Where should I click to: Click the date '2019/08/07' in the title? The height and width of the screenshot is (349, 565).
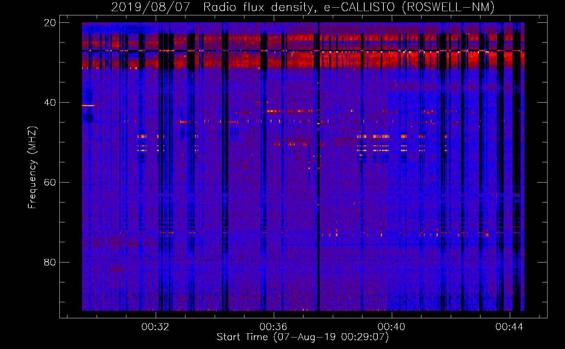[151, 7]
